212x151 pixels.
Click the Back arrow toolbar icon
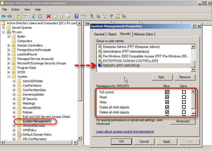(x=3, y=16)
